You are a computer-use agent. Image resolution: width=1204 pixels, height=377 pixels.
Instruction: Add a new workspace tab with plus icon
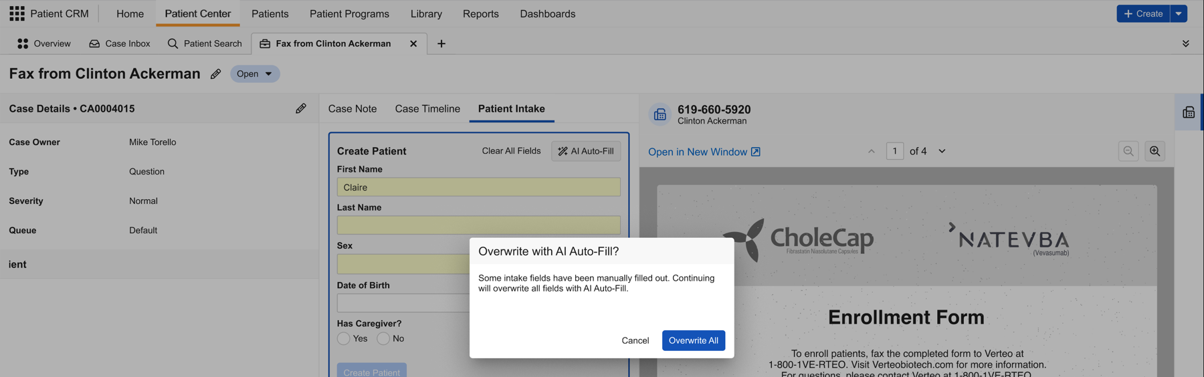[x=441, y=43]
